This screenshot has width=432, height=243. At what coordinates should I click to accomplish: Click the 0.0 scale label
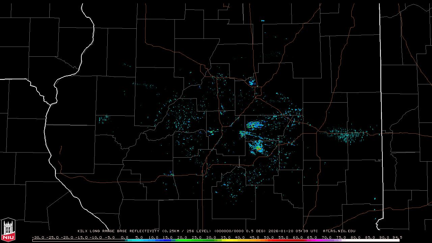(x=125, y=238)
